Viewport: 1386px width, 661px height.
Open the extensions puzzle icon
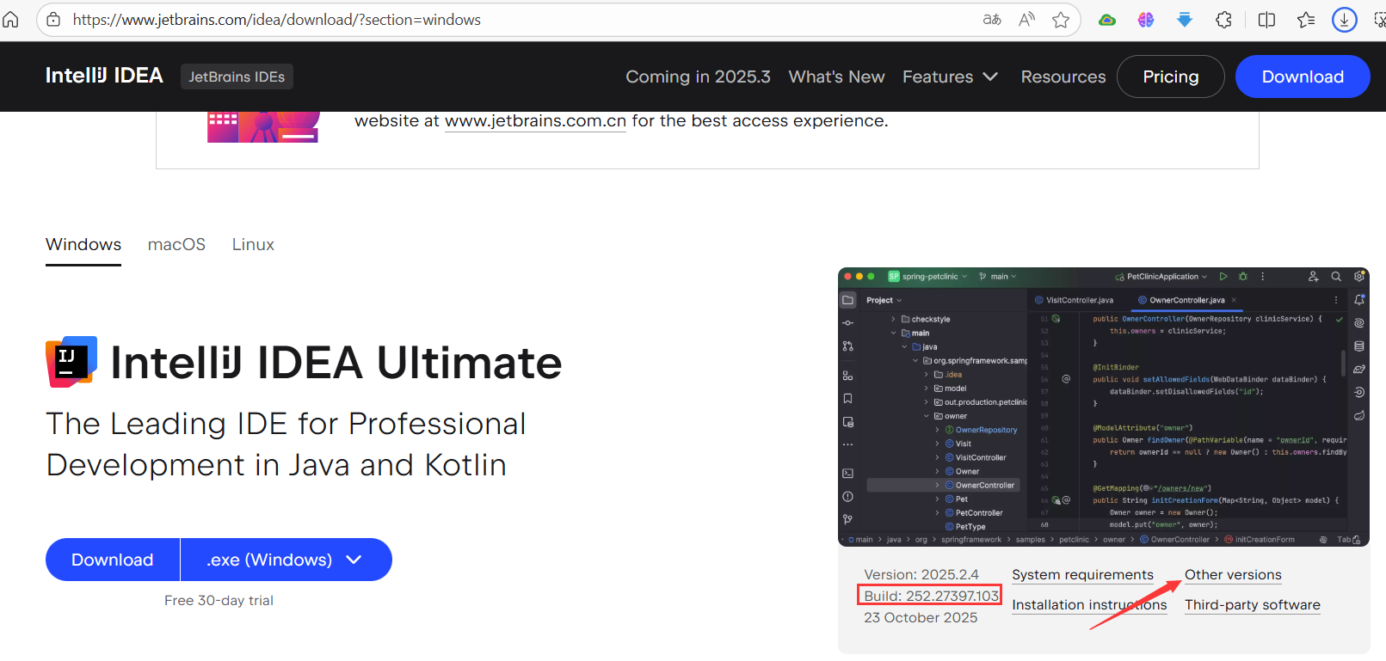[1223, 19]
